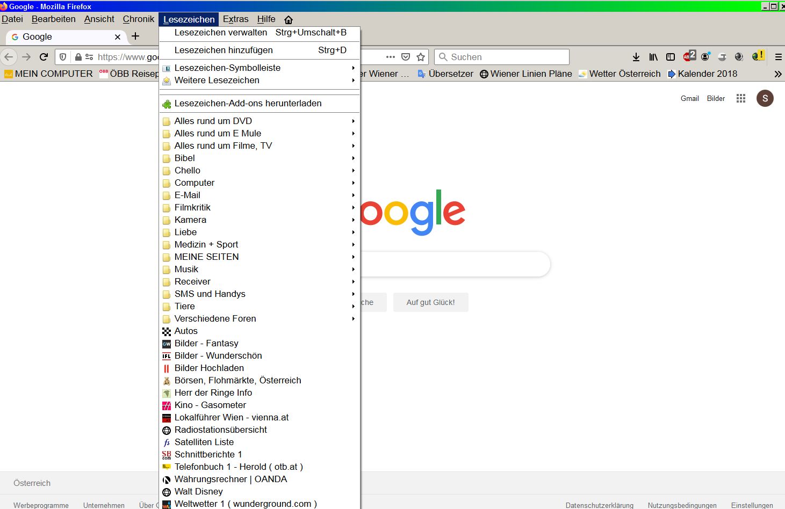Open the Gmail link

click(x=690, y=98)
